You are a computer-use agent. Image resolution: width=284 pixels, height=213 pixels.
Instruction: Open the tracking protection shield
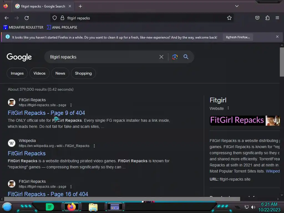click(55, 18)
